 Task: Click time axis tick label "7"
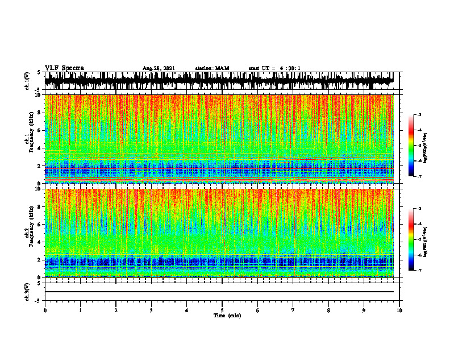pos(293,310)
